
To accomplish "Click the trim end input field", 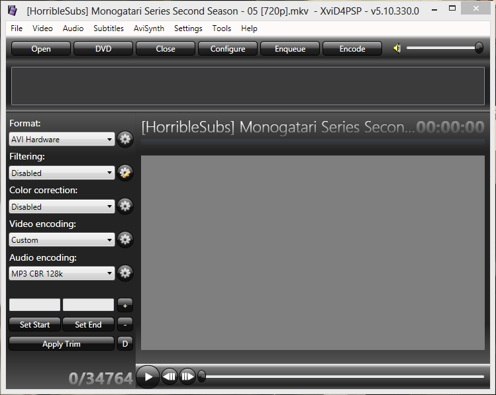I will 88,305.
